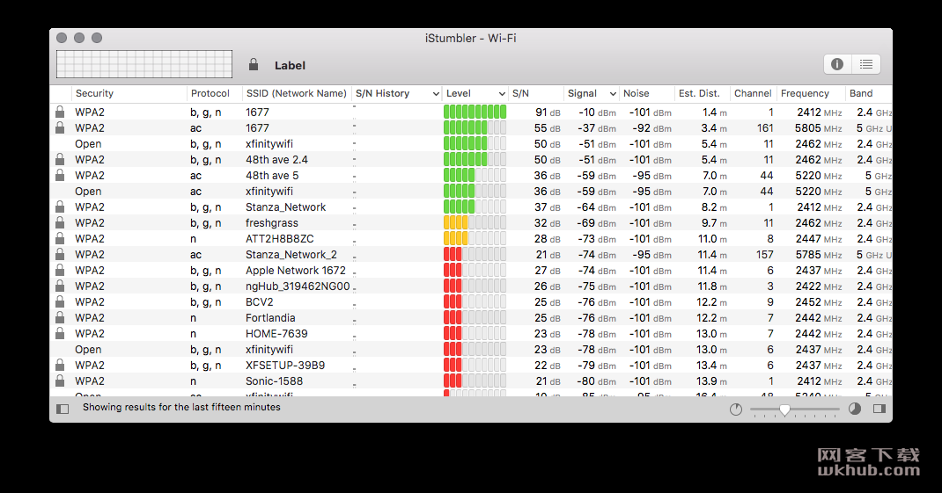The height and width of the screenshot is (493, 942).
Task: Click the filled clock icon right of the slider
Action: click(x=854, y=409)
